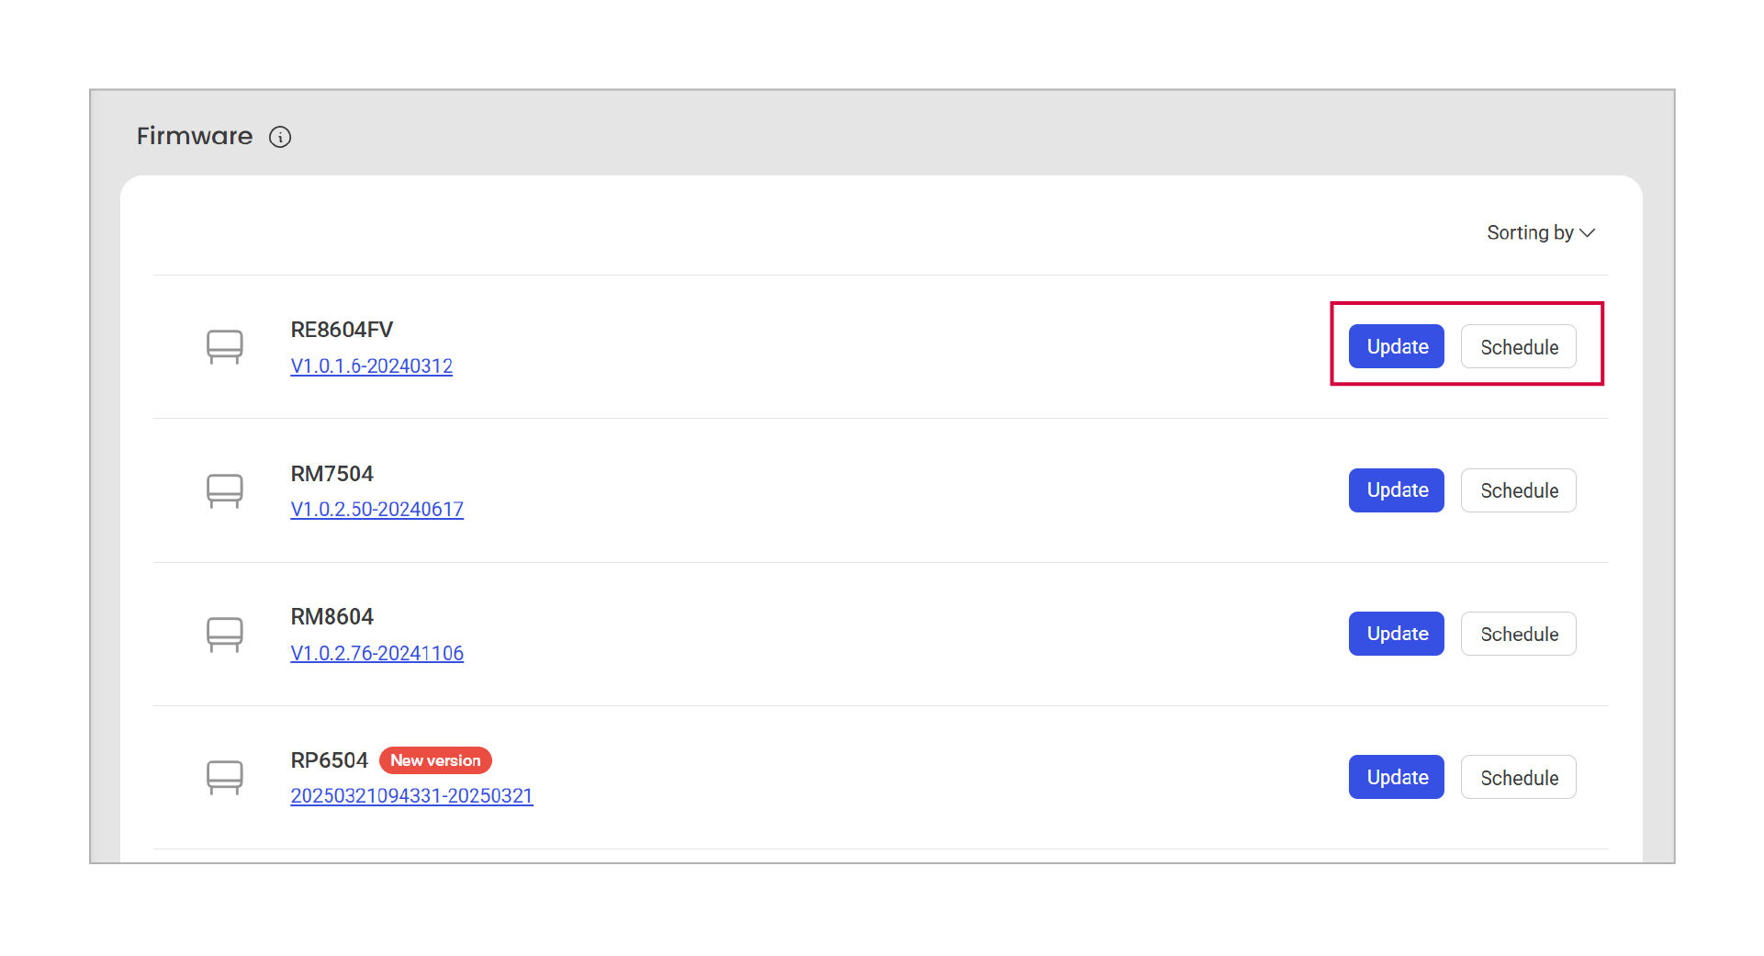The image size is (1764, 956).
Task: Open version link V1.0.2.76-20241106
Action: point(376,653)
